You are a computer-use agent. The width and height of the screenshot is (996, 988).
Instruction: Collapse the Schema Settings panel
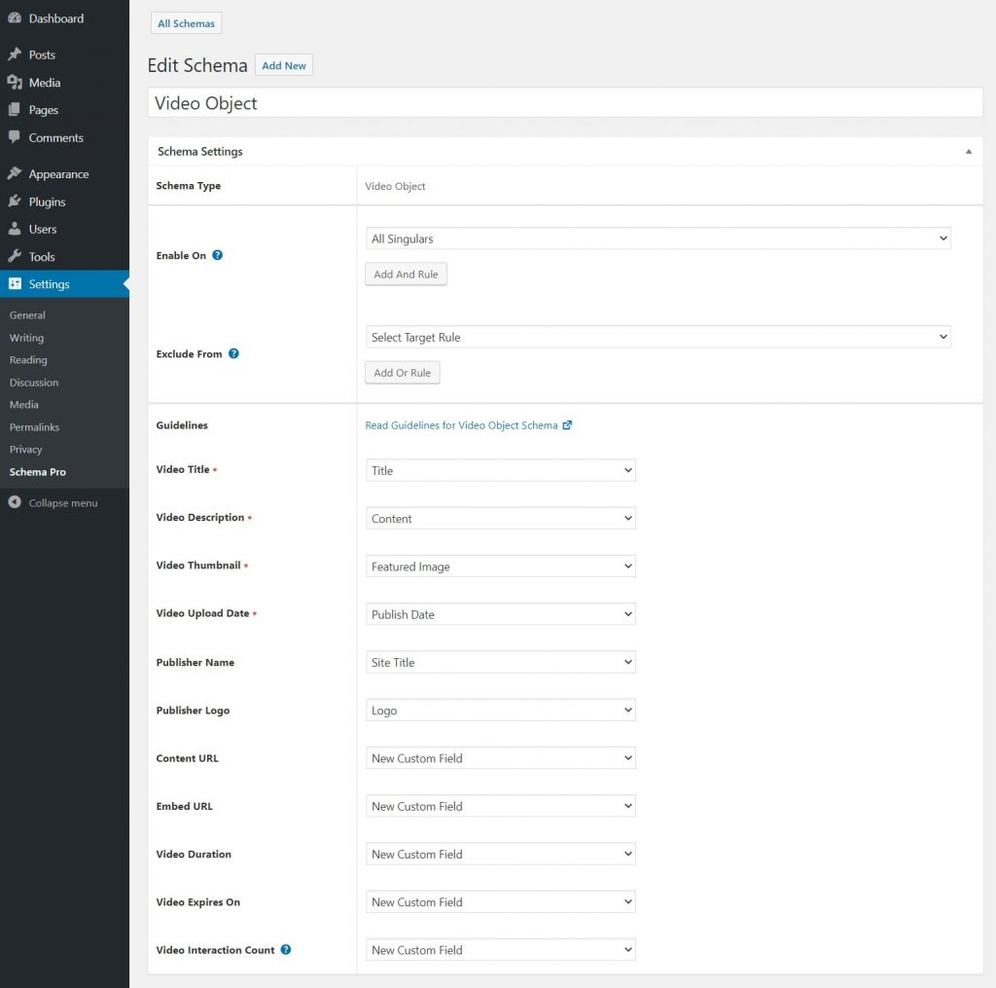[968, 152]
